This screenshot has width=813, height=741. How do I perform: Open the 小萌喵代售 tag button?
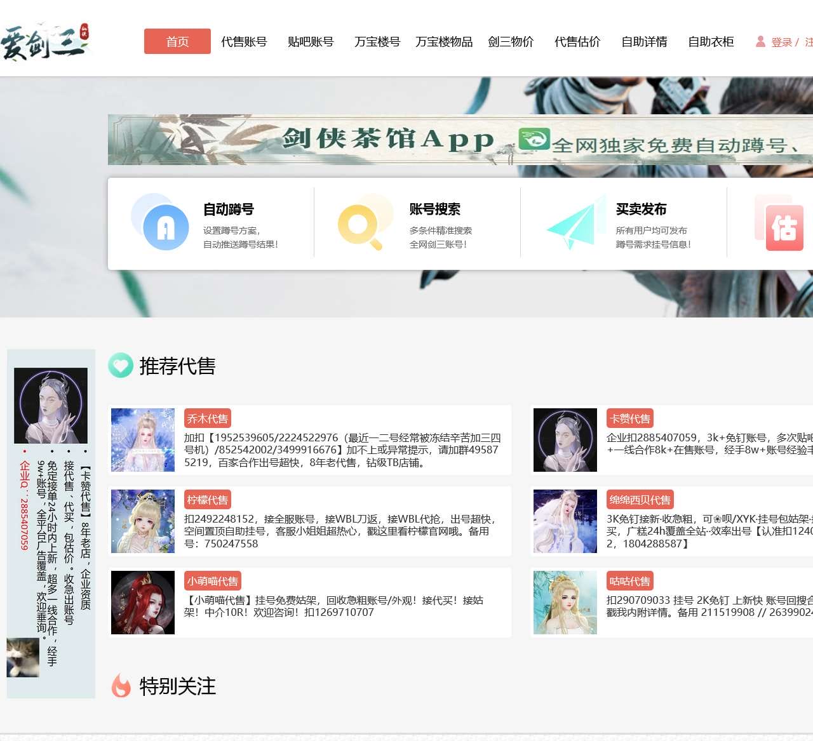click(x=213, y=581)
